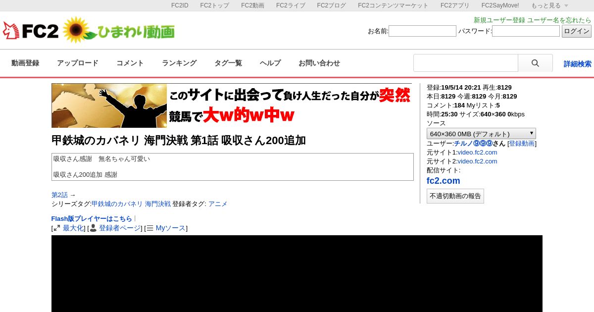Open 元サイト1 video.fc2.com link
This screenshot has width=594, height=312.
pyautogui.click(x=477, y=153)
